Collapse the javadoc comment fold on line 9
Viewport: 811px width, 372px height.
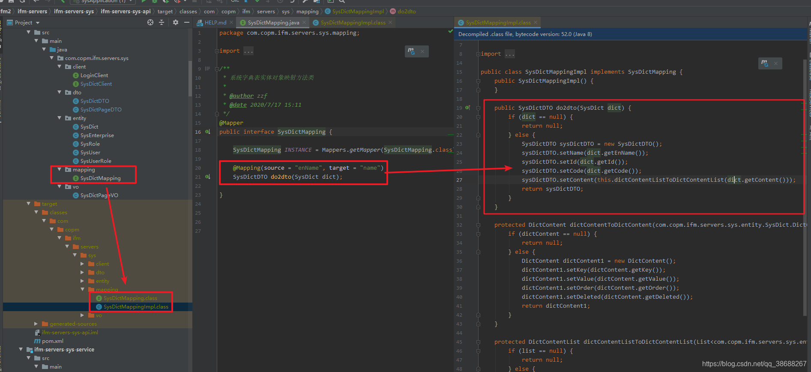(x=217, y=69)
